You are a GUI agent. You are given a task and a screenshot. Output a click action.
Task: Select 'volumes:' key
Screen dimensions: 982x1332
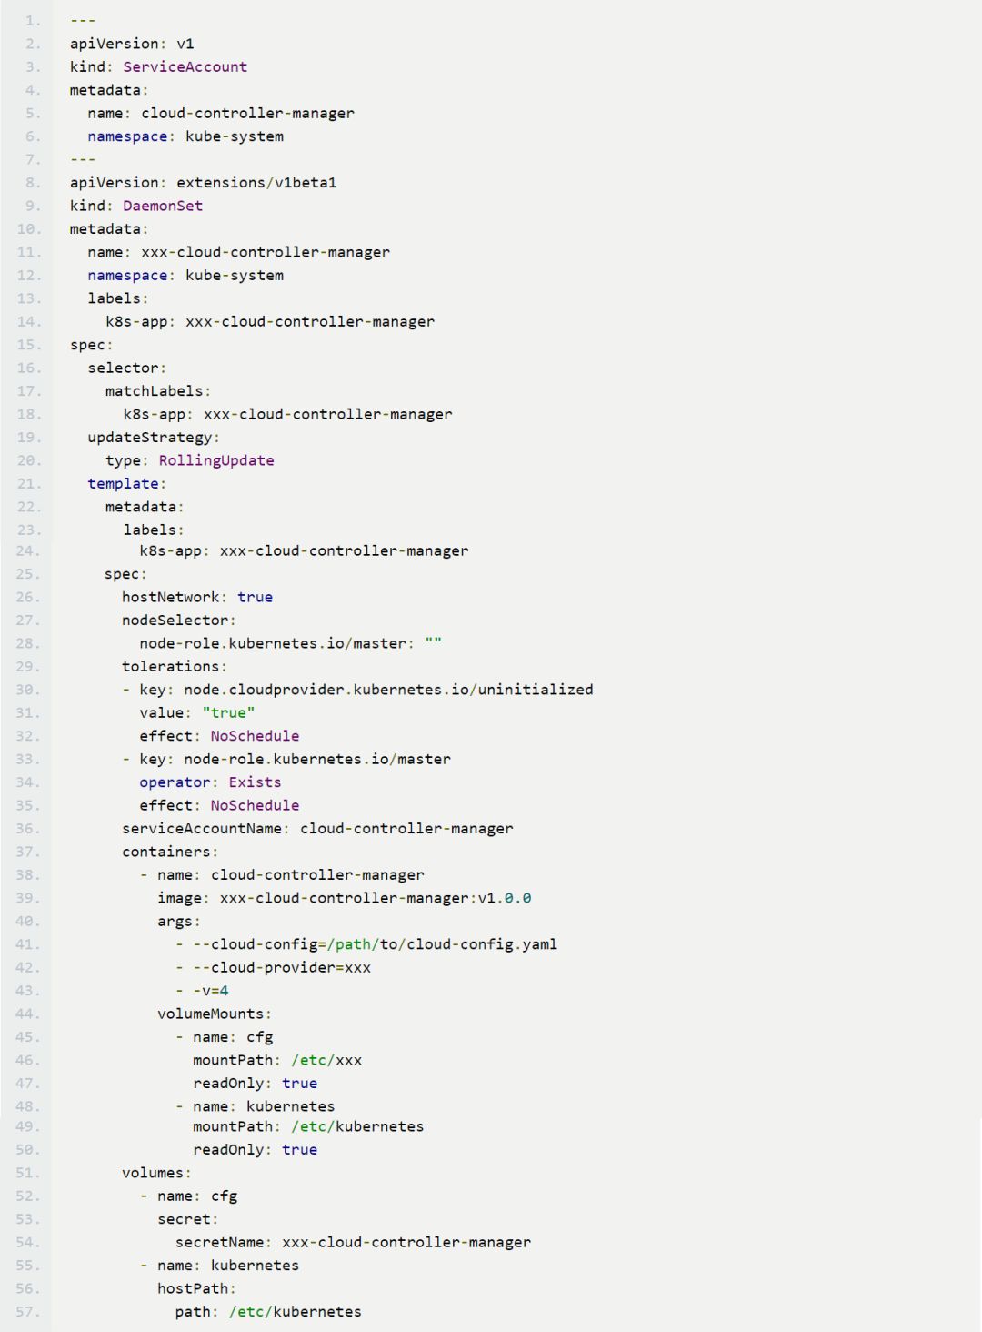coord(156,1173)
